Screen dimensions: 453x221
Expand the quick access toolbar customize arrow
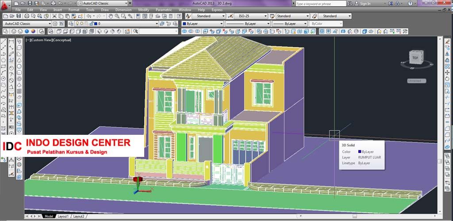pos(130,4)
